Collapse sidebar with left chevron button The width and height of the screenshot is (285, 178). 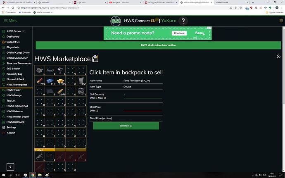click(10, 167)
